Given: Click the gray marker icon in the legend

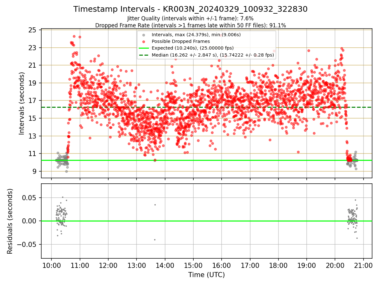Looking at the screenshot, I should coord(144,35).
